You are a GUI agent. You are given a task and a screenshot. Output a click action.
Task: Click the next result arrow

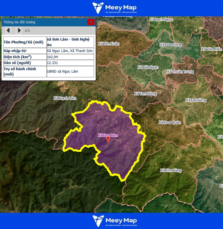[19, 30]
